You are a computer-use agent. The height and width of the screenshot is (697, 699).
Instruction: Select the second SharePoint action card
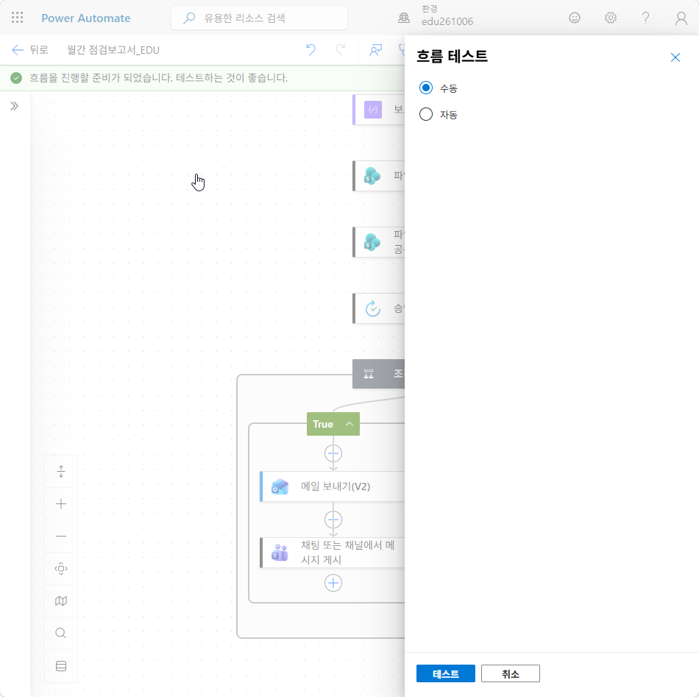pyautogui.click(x=379, y=242)
